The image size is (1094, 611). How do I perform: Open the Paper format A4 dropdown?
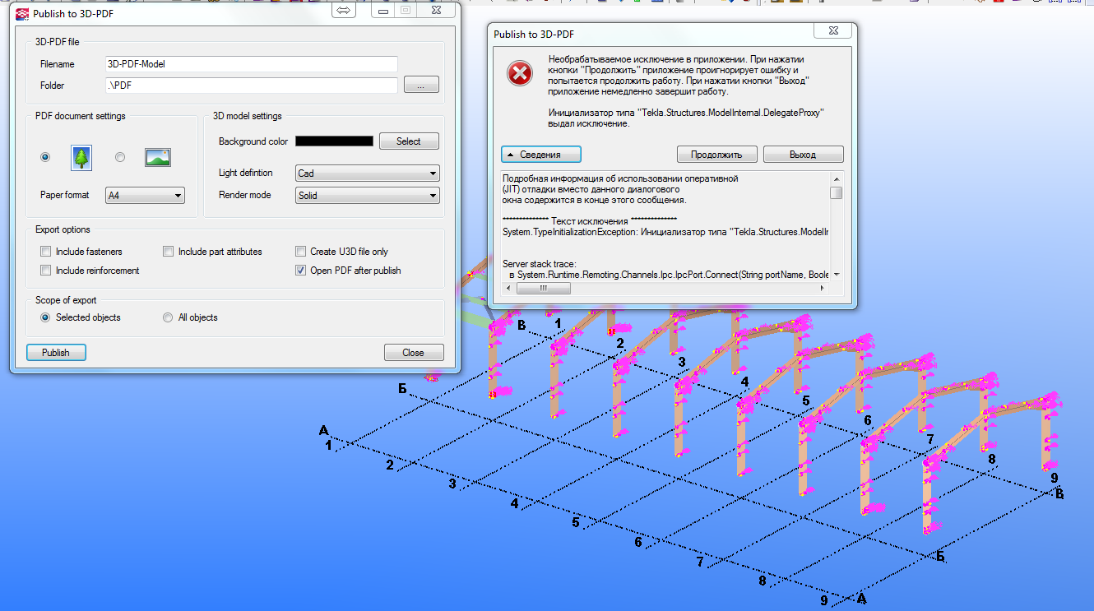click(145, 196)
